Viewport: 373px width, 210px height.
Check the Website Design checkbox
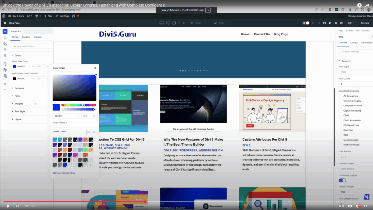341,145
